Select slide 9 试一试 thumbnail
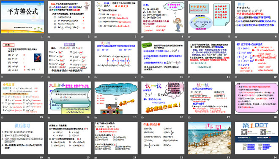 click(116, 57)
